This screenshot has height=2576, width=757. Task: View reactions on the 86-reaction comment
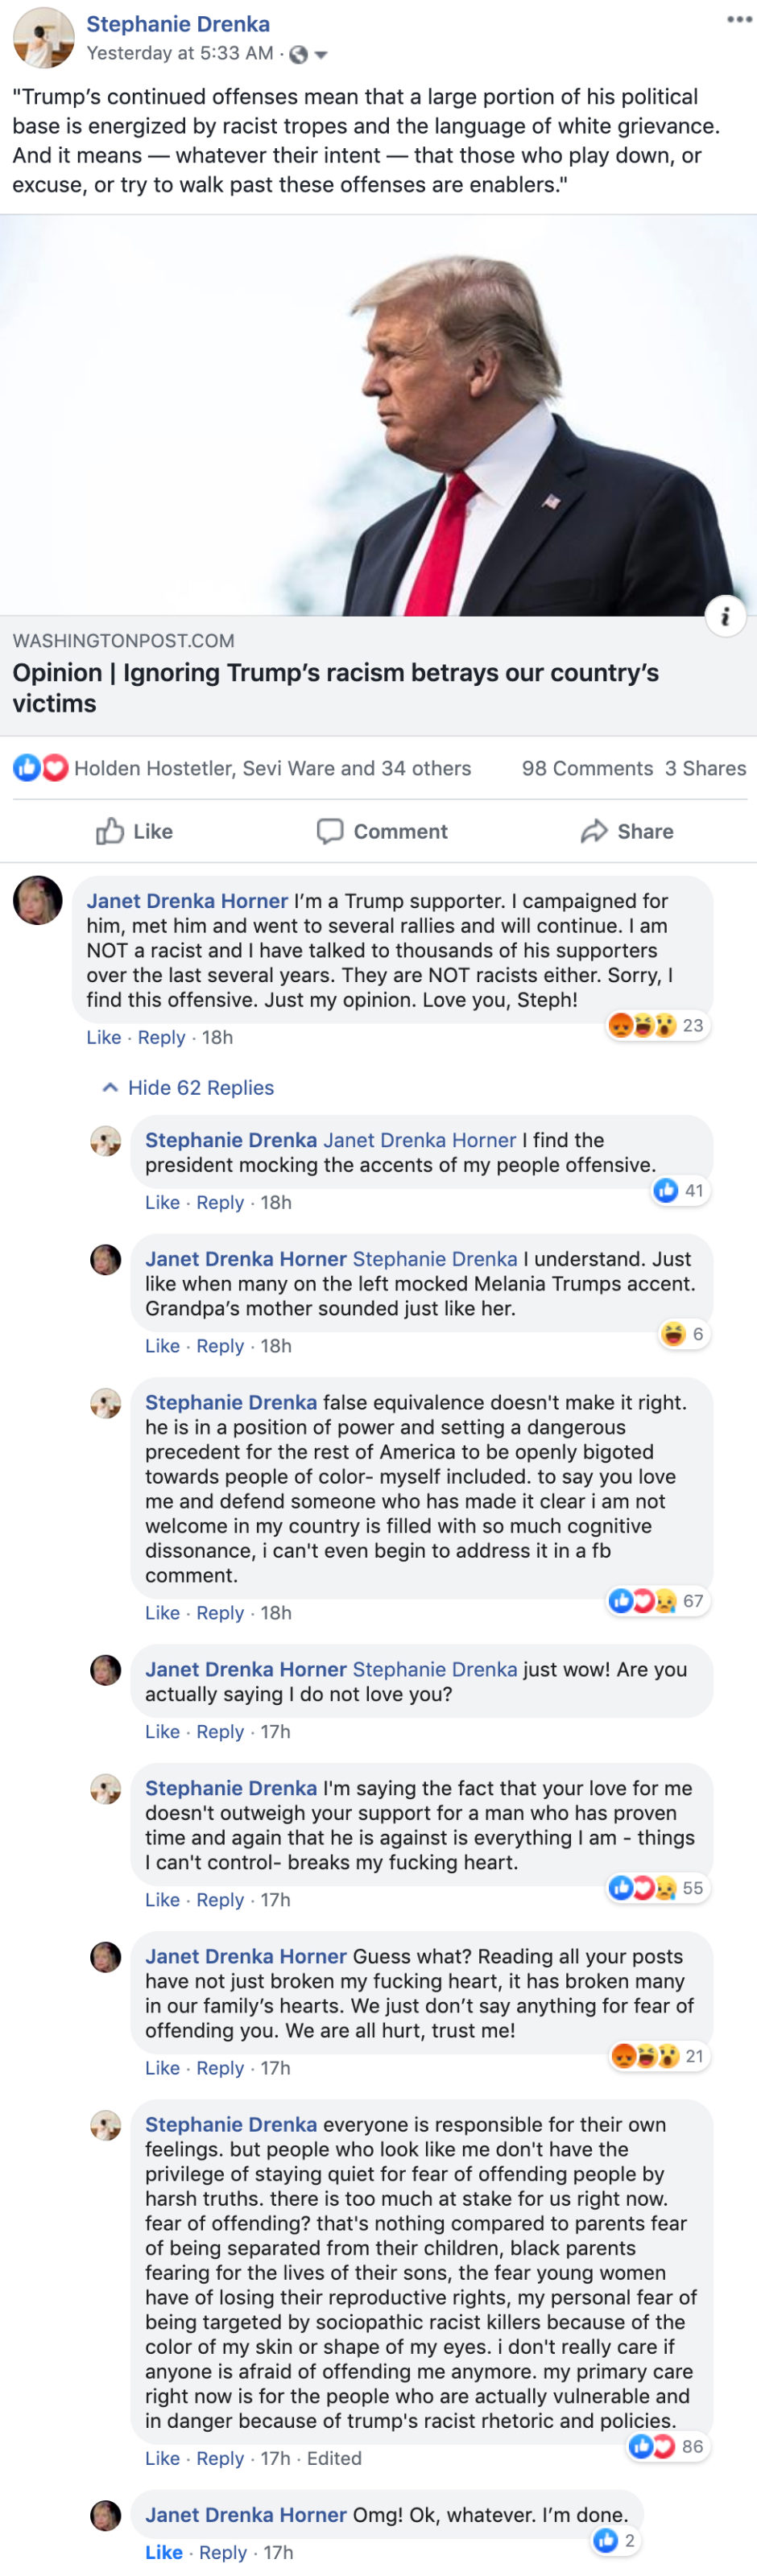pos(666,2446)
